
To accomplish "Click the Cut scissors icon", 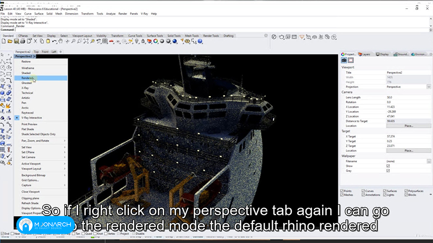I will click(35, 41).
